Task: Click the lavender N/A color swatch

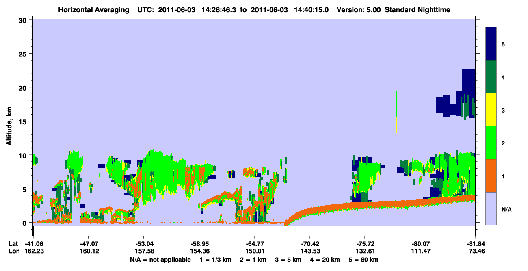Action: click(x=491, y=208)
